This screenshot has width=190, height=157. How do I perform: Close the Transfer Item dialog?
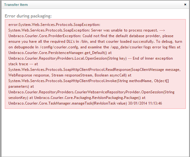tap(185, 5)
